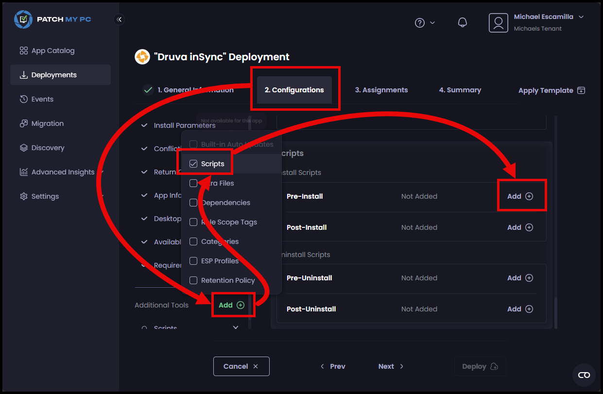Collapse the sidebar with double-chevron icon
The image size is (603, 394).
click(x=119, y=19)
